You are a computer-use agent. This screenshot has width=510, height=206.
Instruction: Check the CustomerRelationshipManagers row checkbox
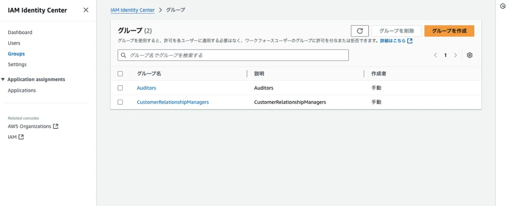click(x=120, y=102)
